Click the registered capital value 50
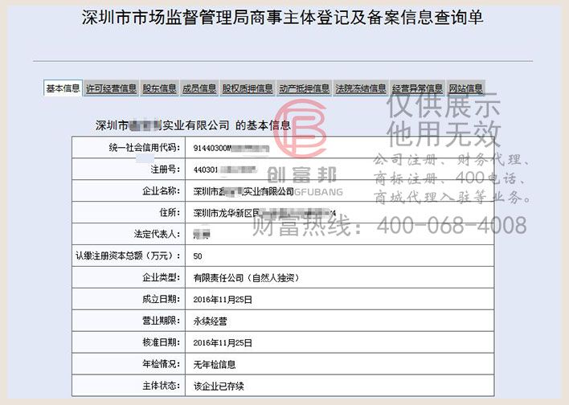The height and width of the screenshot is (405, 569). click(198, 256)
